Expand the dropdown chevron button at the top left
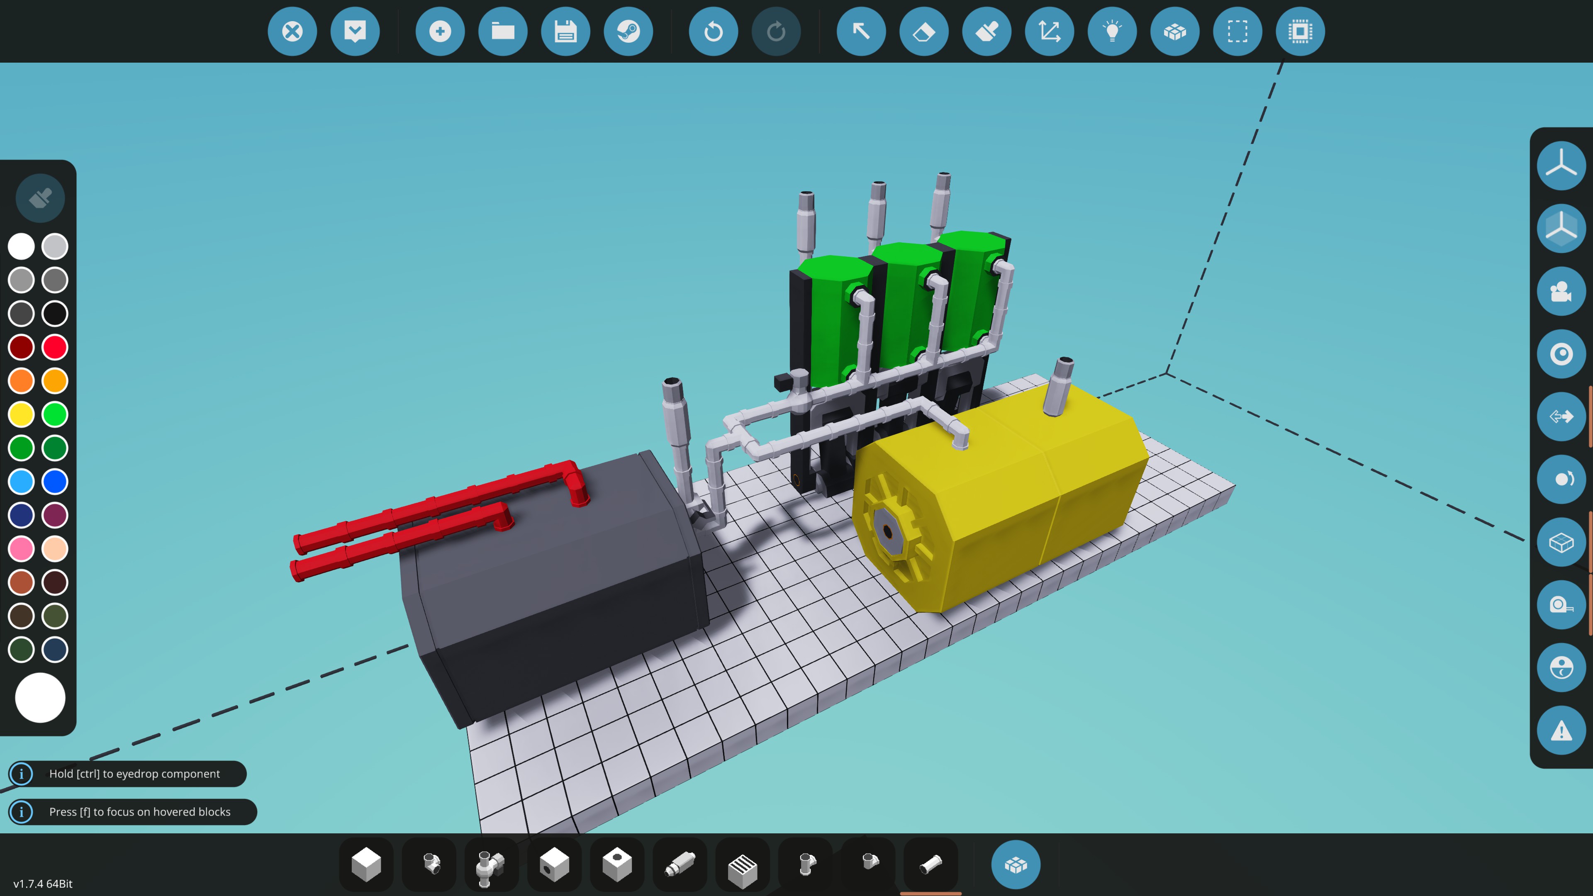Viewport: 1593px width, 896px height. tap(355, 32)
